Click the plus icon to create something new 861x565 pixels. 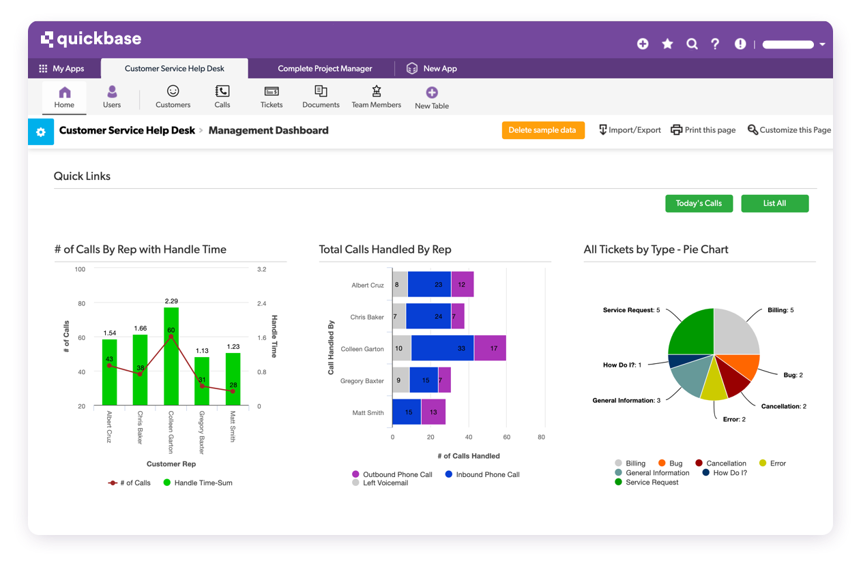tap(642, 44)
